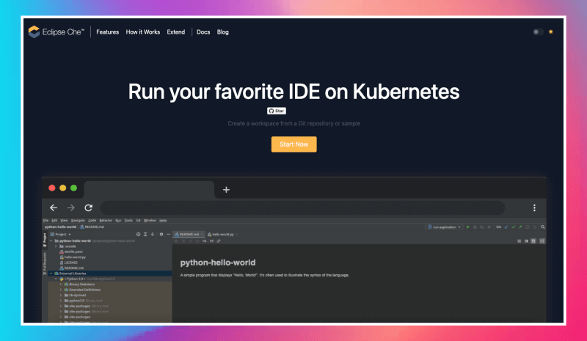This screenshot has height=341, width=587.
Task: Select hello-world.py in the project tree
Action: coord(73,257)
